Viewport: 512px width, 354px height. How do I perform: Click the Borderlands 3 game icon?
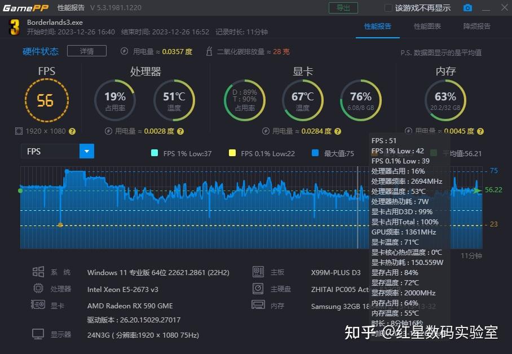coord(14,27)
